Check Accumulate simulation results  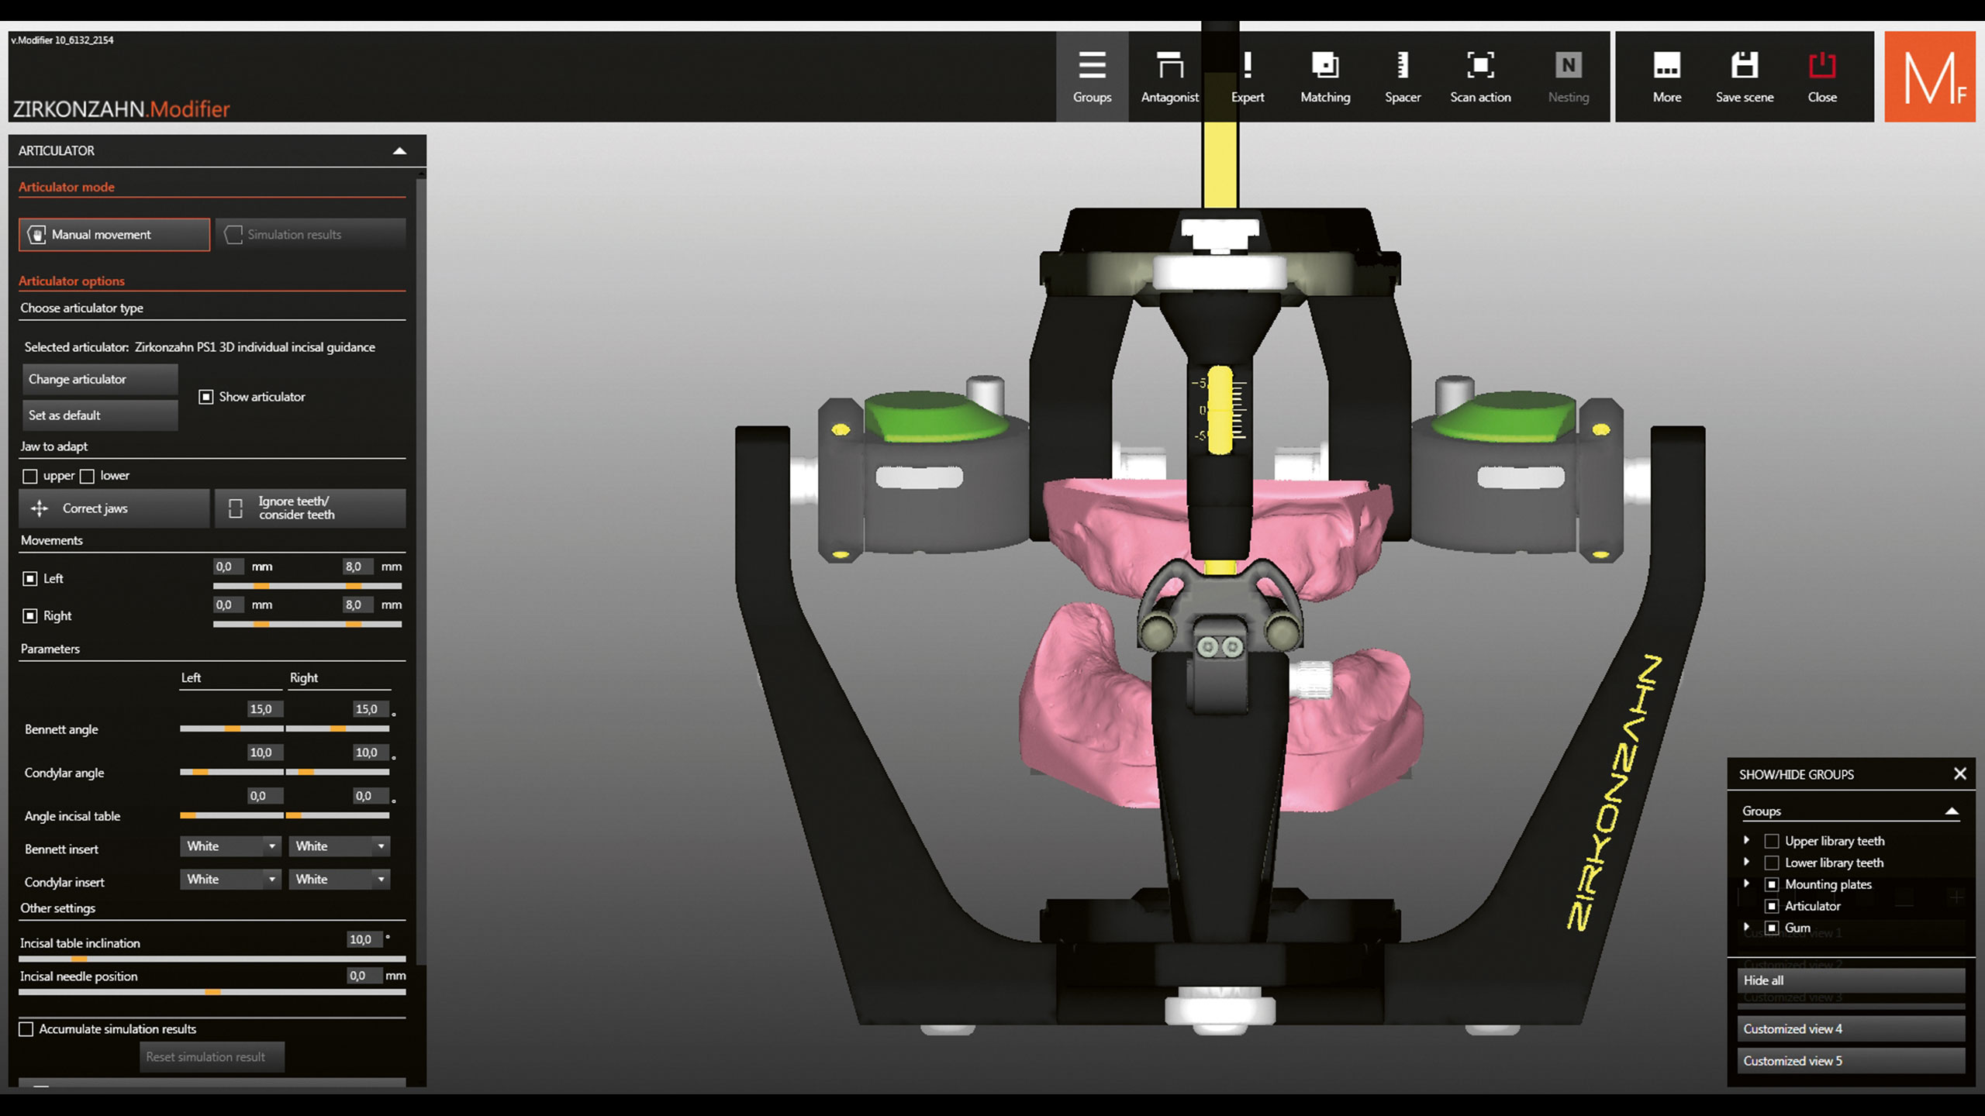[x=26, y=1029]
